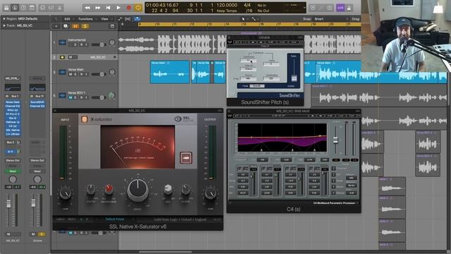451x254 pixels.
Task: Open the Mixer button in control bar
Action: point(51,8)
